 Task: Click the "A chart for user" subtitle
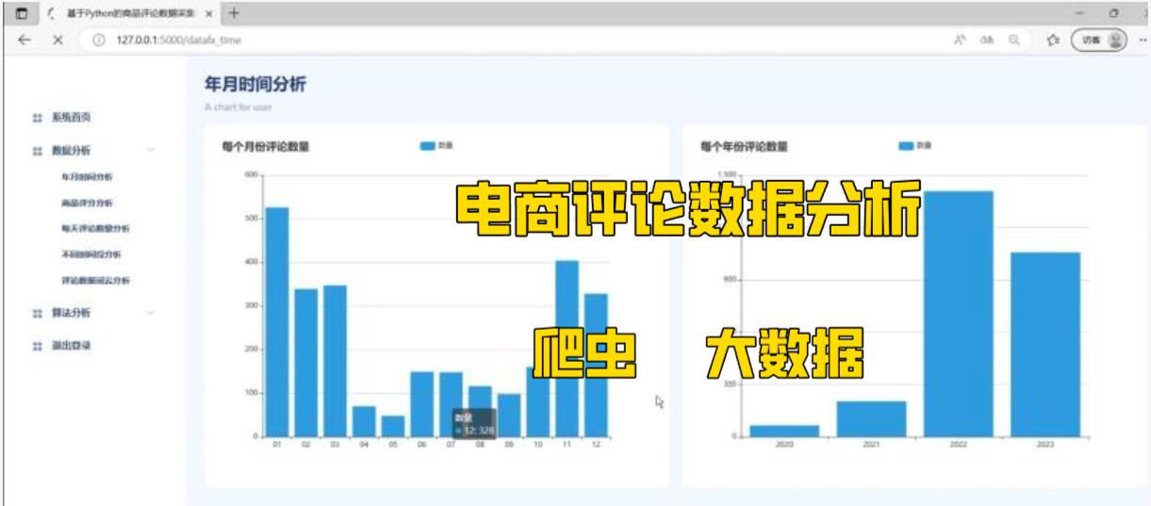238,107
